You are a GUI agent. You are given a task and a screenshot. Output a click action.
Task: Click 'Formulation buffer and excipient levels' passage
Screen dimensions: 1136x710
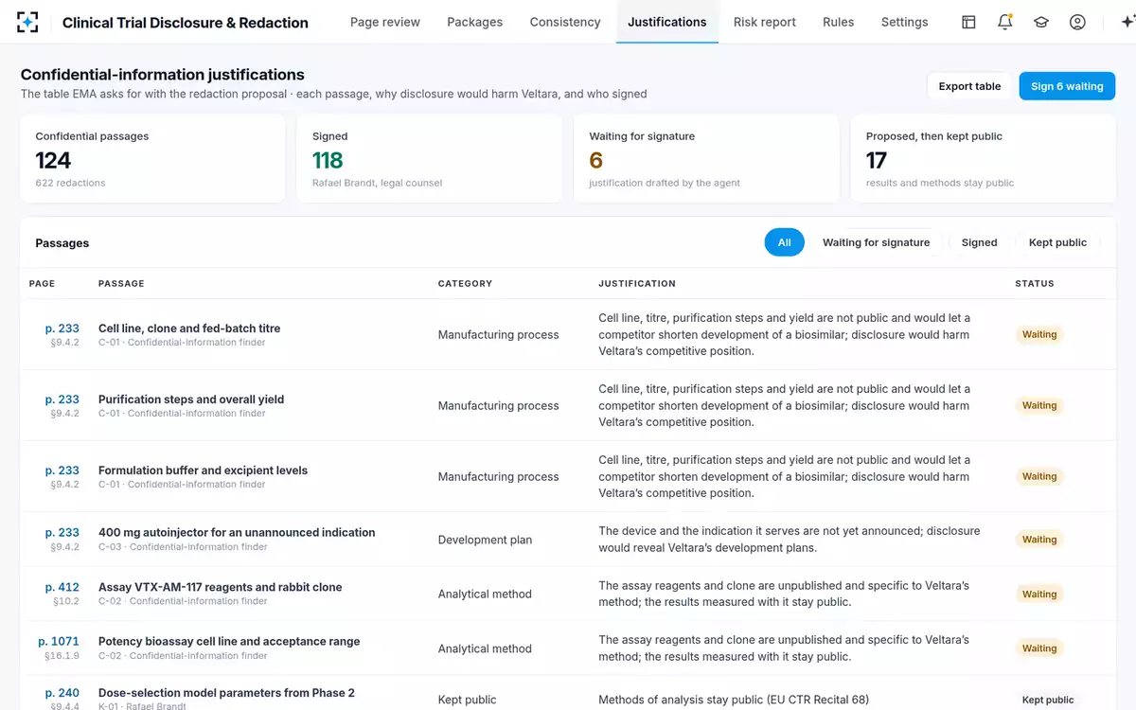[x=203, y=470]
